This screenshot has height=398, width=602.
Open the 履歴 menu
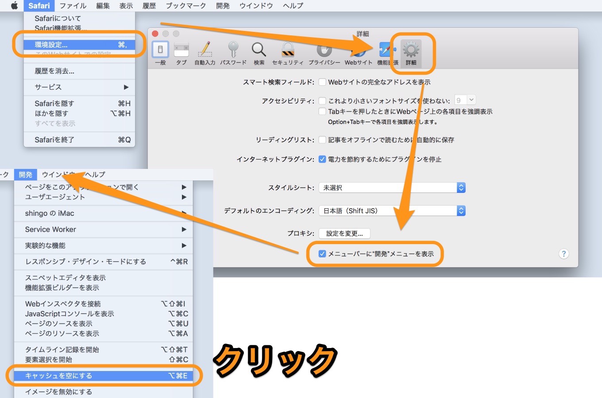coord(149,5)
